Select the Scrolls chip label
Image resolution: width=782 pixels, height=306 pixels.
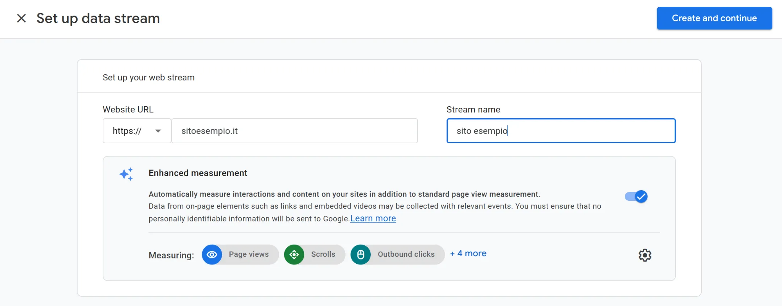pos(323,255)
